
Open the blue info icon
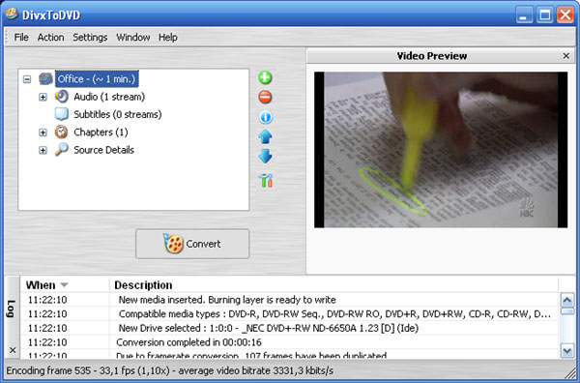point(265,117)
